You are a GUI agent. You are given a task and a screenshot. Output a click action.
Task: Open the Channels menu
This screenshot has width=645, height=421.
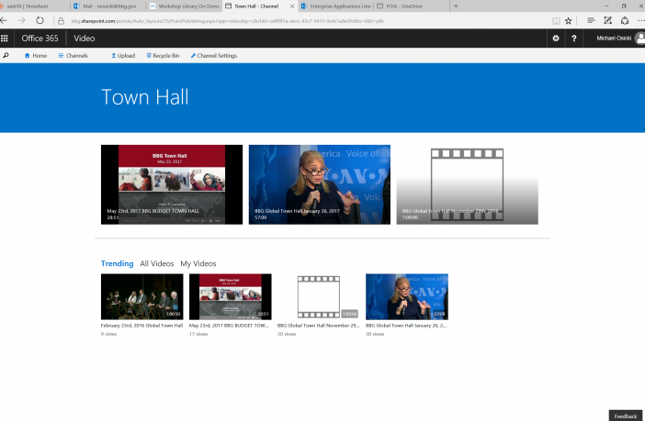[74, 55]
